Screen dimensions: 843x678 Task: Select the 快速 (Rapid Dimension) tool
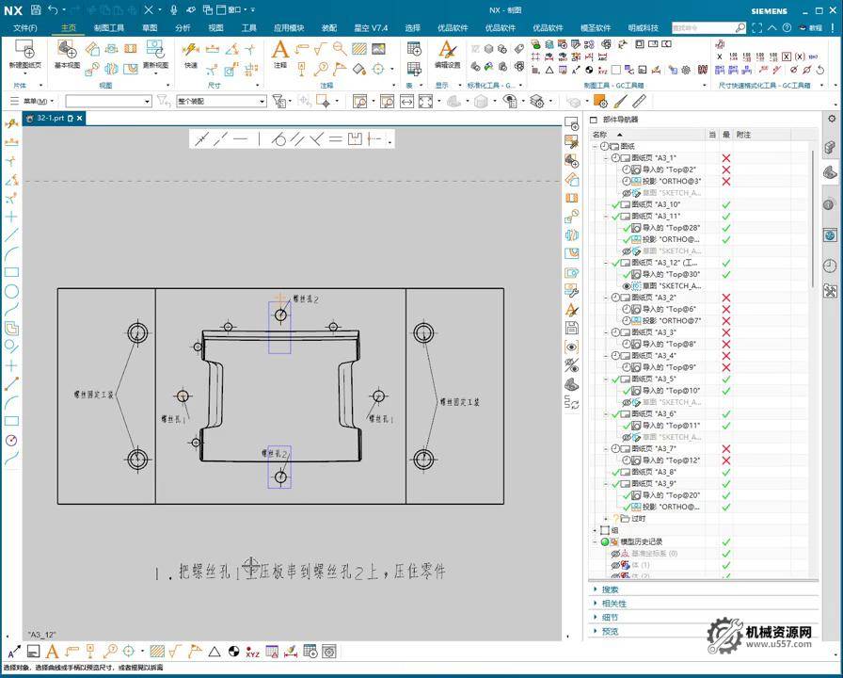pyautogui.click(x=191, y=53)
